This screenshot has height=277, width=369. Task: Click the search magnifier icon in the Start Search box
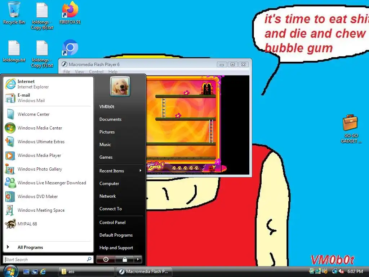[x=89, y=259]
